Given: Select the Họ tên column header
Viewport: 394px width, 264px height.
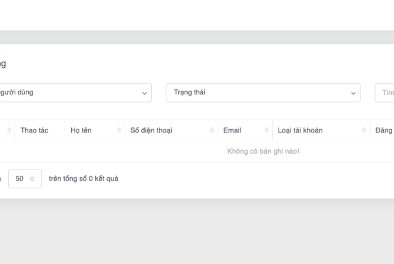Looking at the screenshot, I should 81,130.
